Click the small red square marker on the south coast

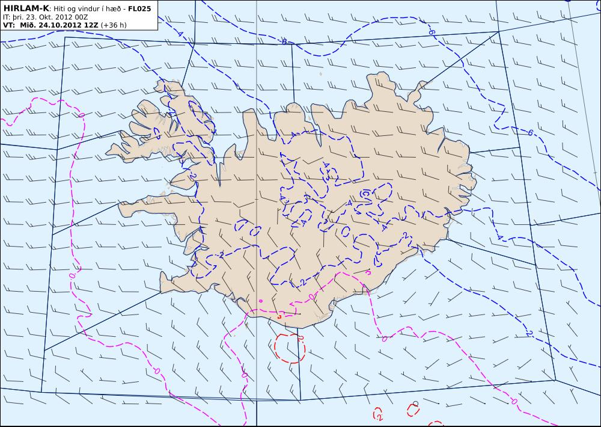pos(279,317)
